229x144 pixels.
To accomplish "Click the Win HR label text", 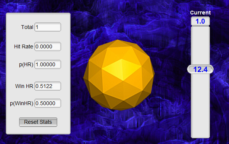I will point(24,86).
